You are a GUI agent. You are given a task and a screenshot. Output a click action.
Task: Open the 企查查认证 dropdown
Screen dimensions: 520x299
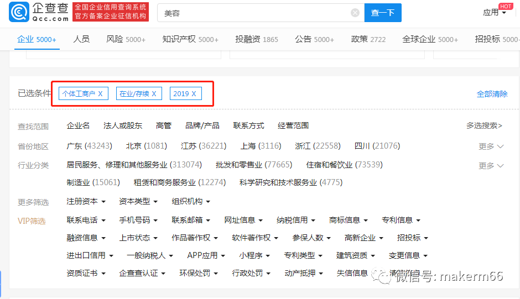142,273
